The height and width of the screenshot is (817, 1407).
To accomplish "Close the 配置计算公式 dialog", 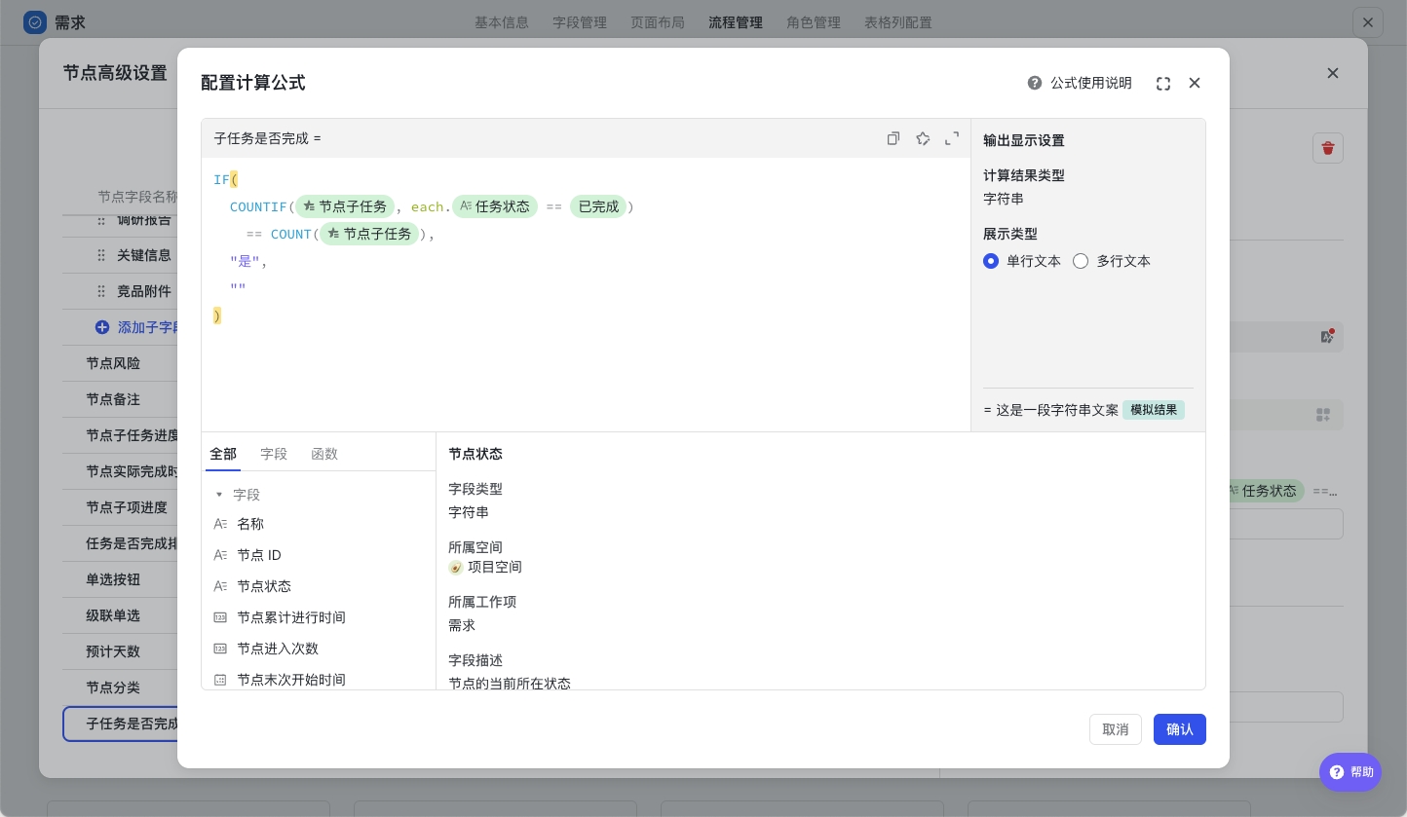I will click(x=1195, y=83).
